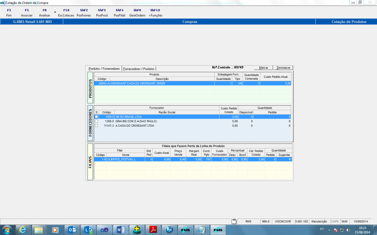The width and height of the screenshot is (377, 235).
Task: Click the notepad-style taskbar icon
Action: 201,230
